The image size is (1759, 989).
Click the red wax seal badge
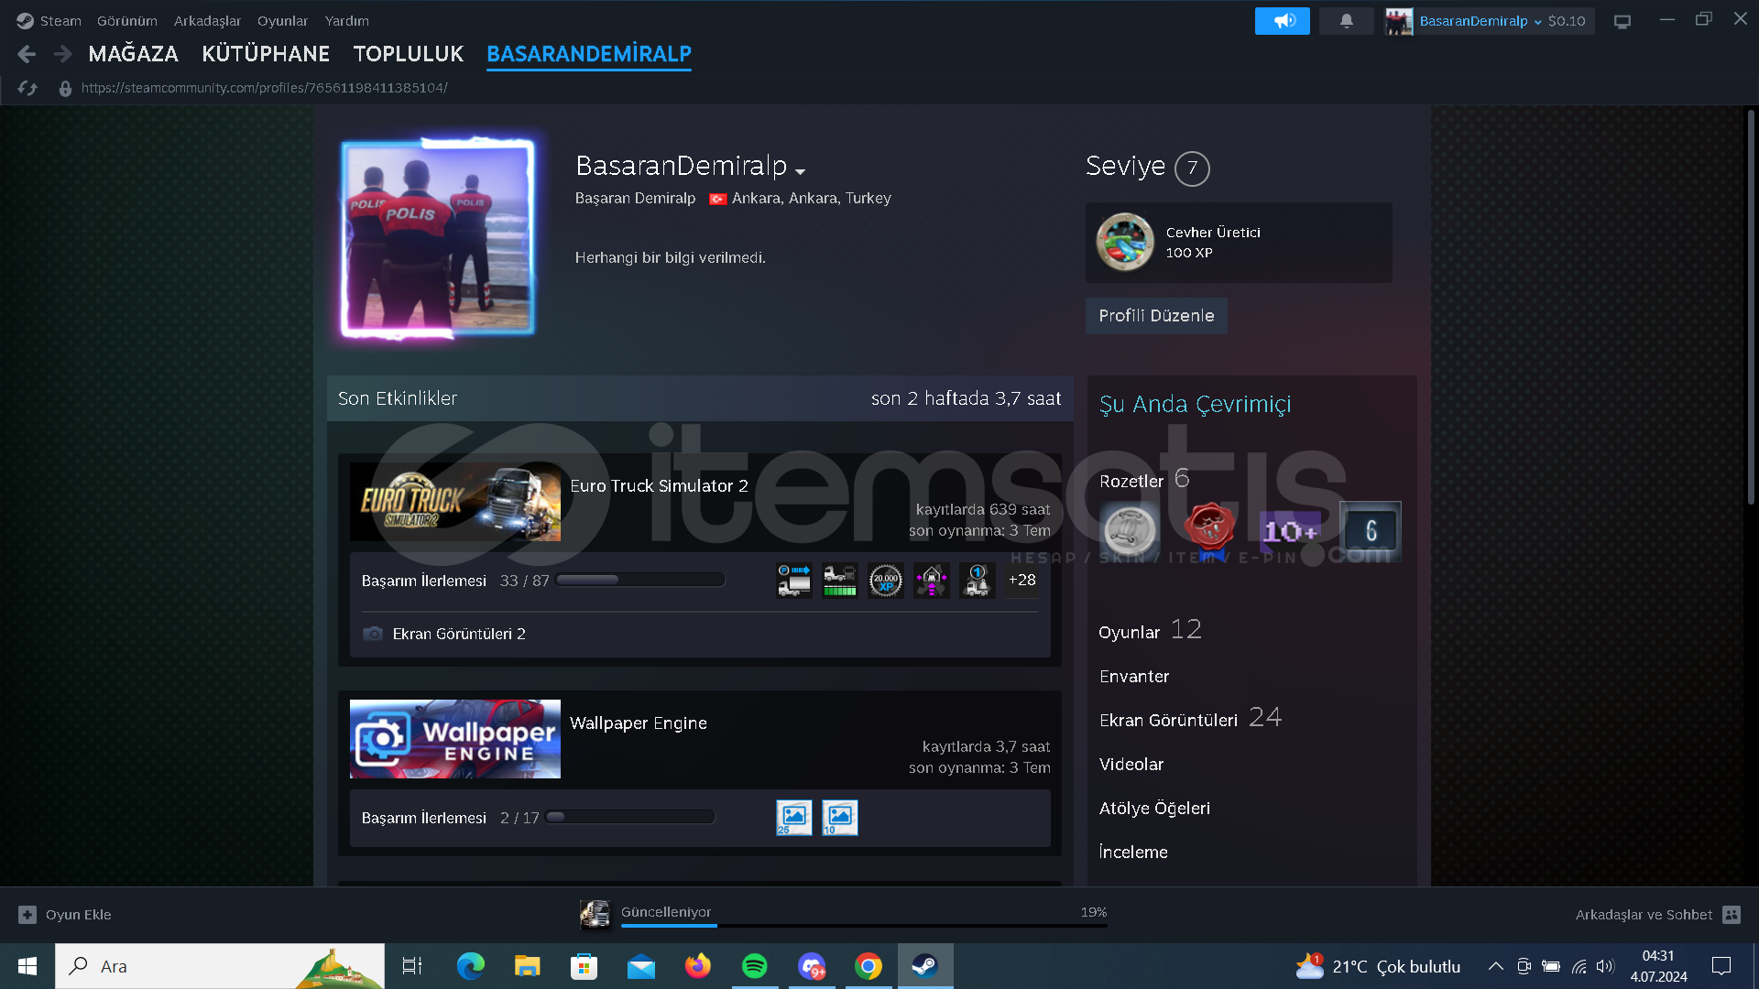(x=1208, y=528)
